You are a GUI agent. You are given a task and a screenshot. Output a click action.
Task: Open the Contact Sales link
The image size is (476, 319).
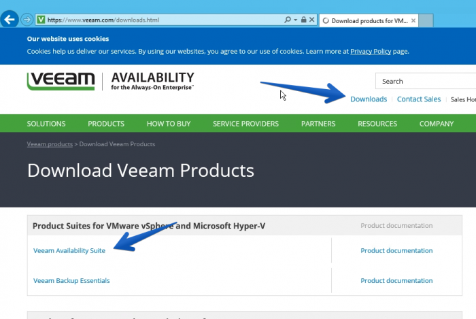tap(419, 99)
